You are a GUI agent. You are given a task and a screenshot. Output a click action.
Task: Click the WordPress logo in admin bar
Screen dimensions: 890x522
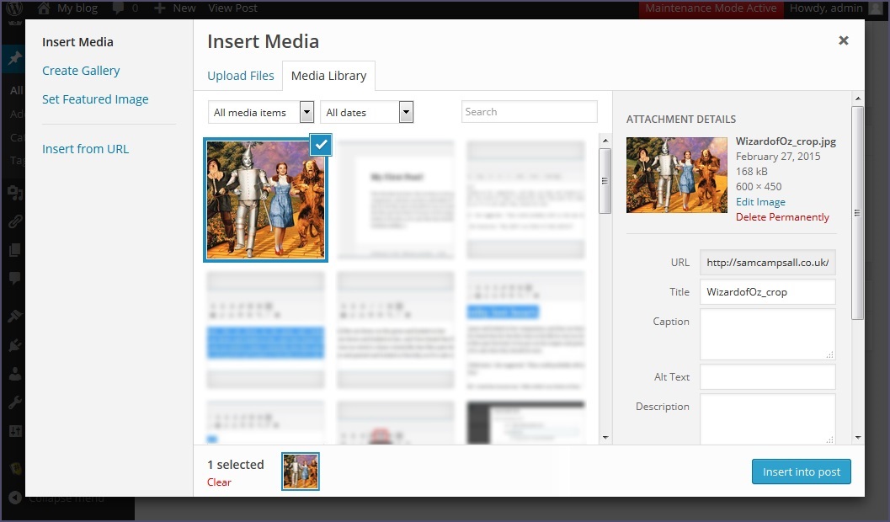point(14,8)
